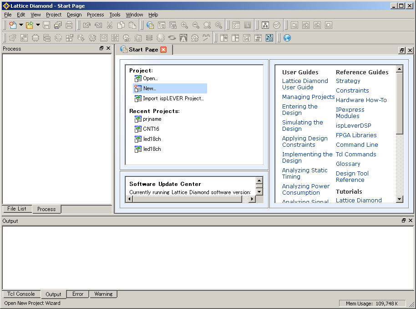Open the FPGA Libraries link

tap(356, 135)
